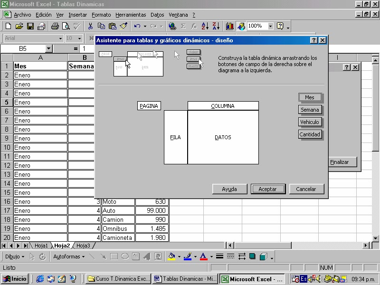Expand the font color dropdown arrow
Screen dimensions: 380x285
point(211,256)
